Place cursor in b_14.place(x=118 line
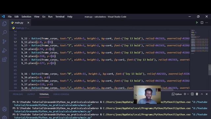The width and height of the screenshot is (211, 119). (x=39, y=56)
